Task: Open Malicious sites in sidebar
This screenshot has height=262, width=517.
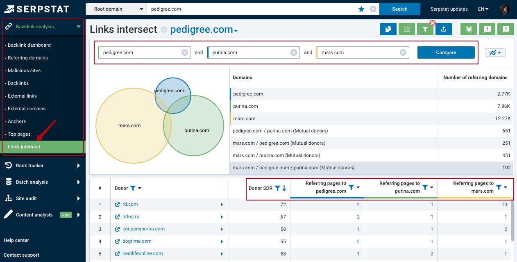Action: [24, 71]
